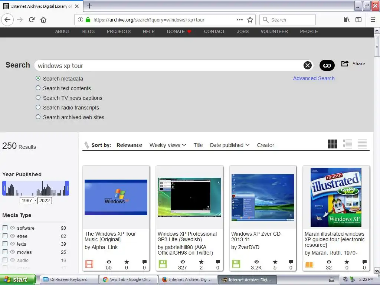Switch to New Tab Google Chrome taskbar item

pyautogui.click(x=128, y=279)
